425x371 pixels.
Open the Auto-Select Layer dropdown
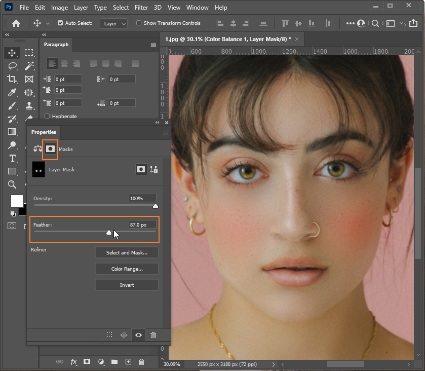(113, 23)
